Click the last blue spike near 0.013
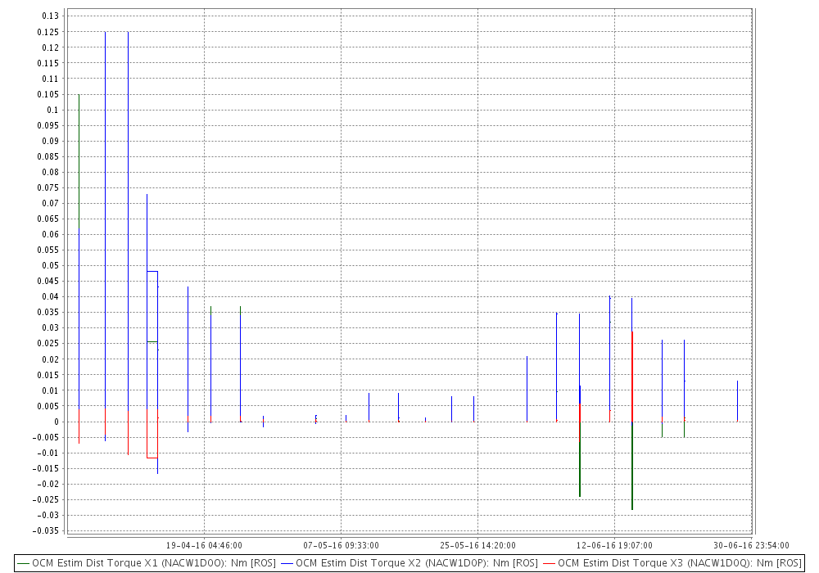The height and width of the screenshot is (573, 819). pos(738,401)
